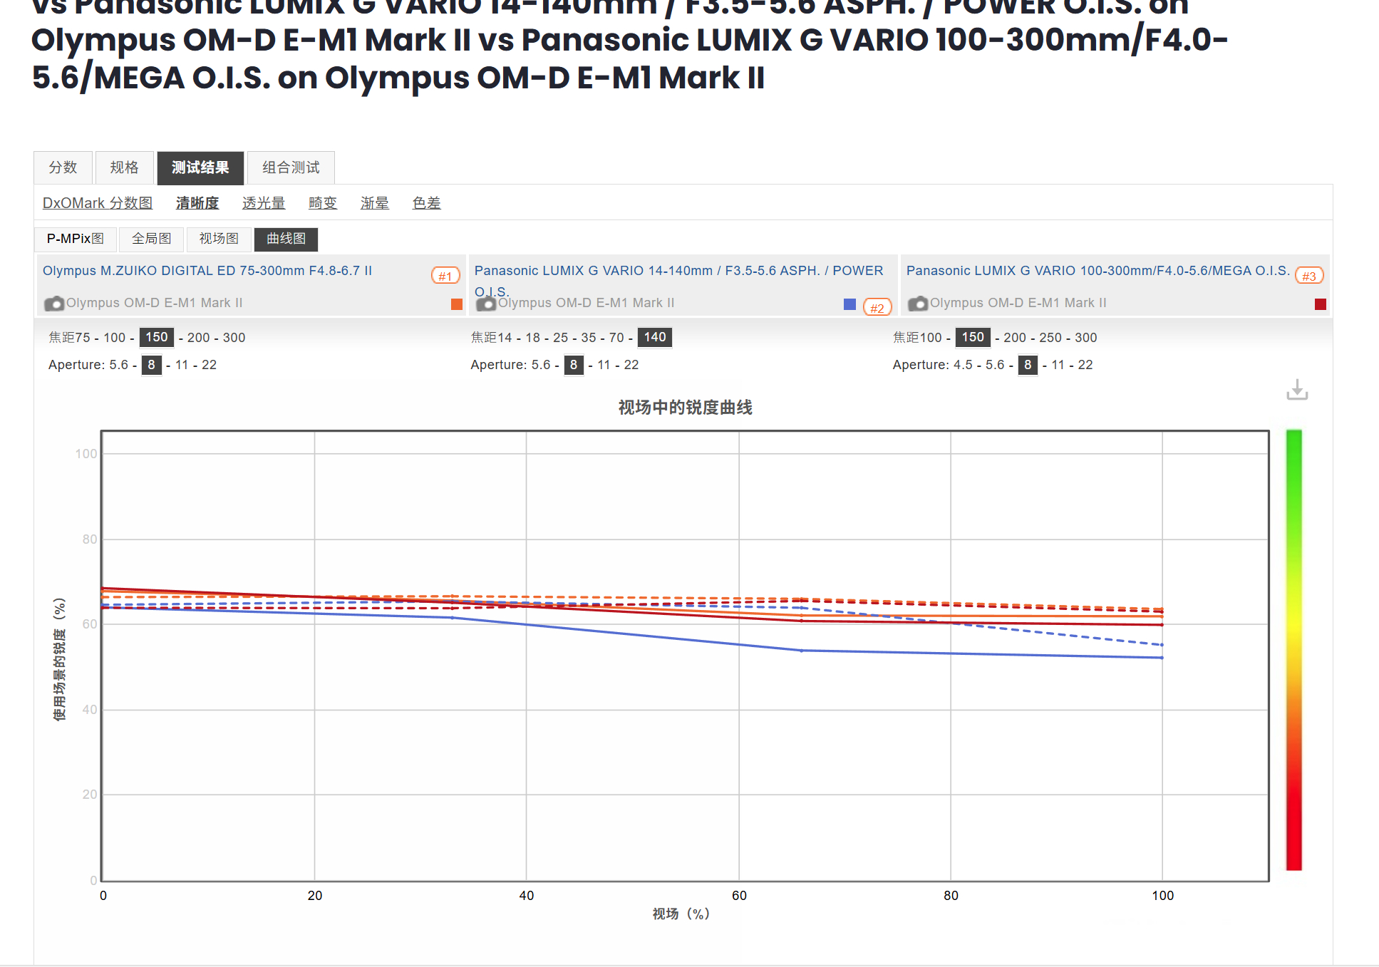Select focal length 14 for Panasonic 14-140mm
This screenshot has width=1379, height=967.
[505, 338]
